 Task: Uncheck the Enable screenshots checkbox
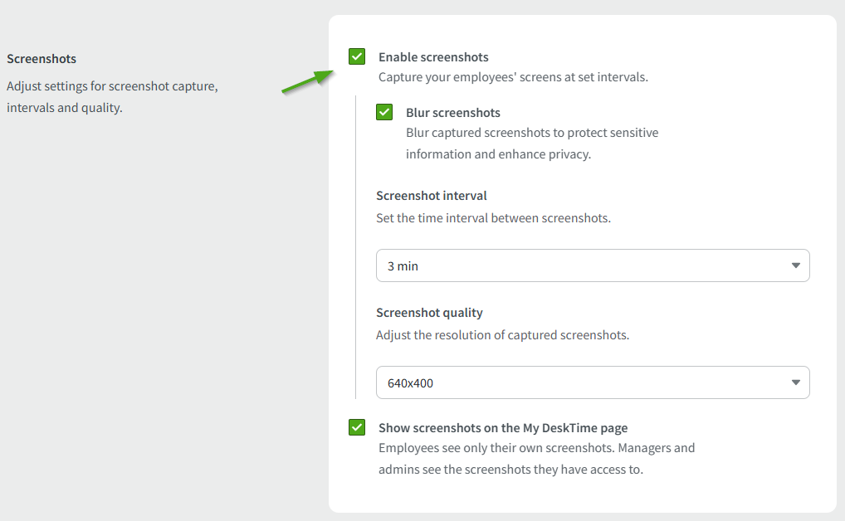(357, 56)
